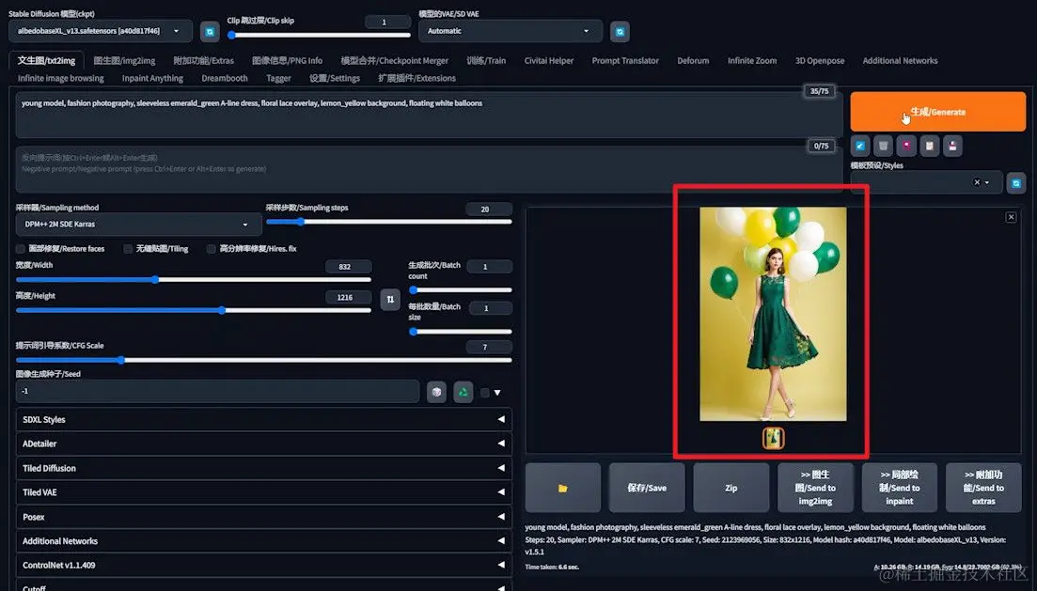The height and width of the screenshot is (591, 1037).
Task: Adjust the Width slider
Action: tap(193, 280)
